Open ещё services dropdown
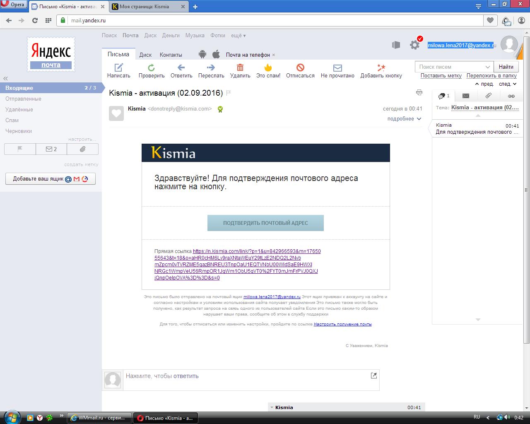 click(238, 36)
